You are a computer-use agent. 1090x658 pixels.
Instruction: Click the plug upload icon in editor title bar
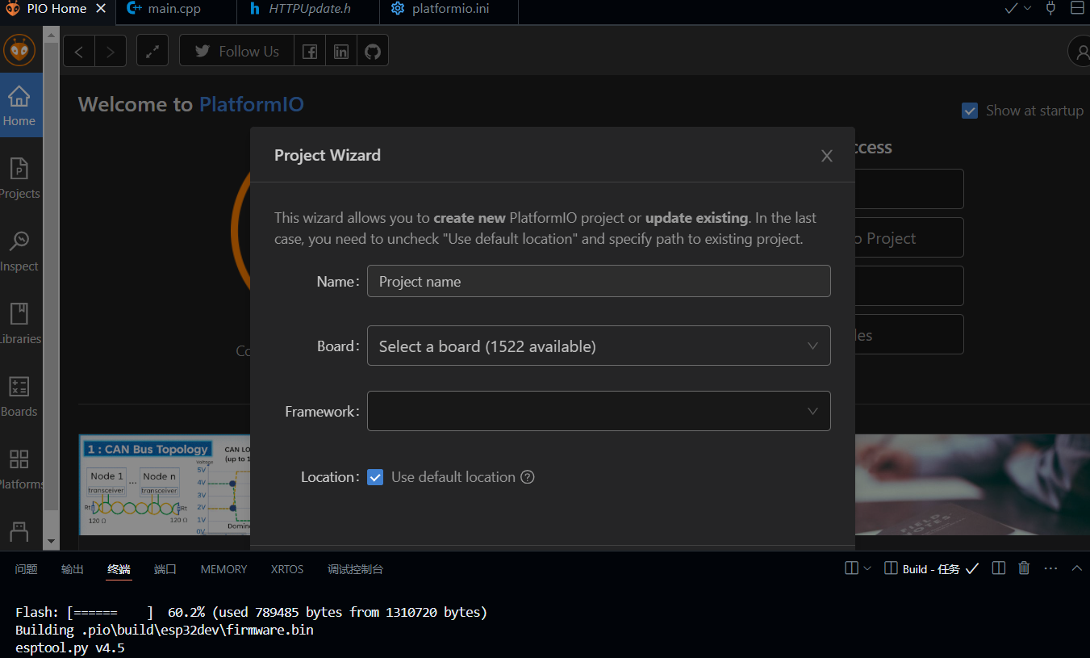click(1050, 9)
